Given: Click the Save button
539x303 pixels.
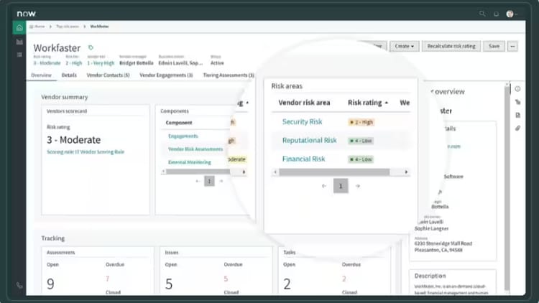Looking at the screenshot, I should click(494, 46).
